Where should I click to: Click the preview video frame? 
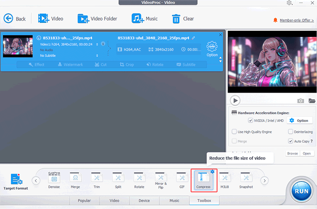[272, 61]
